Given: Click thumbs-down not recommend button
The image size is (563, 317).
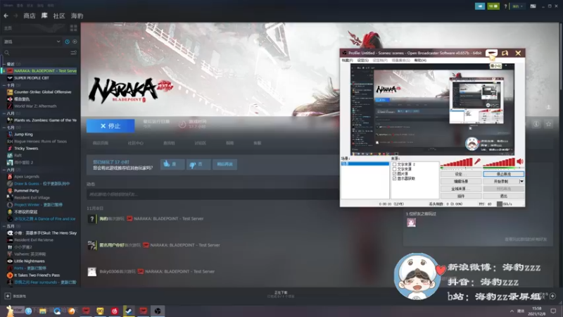Looking at the screenshot, I should coord(198,164).
